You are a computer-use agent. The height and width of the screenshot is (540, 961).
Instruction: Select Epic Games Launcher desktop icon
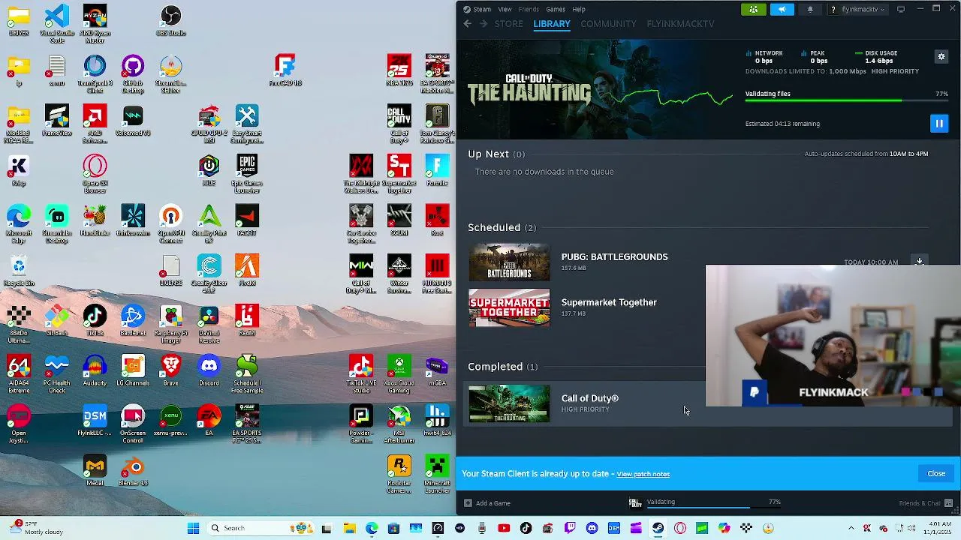(x=247, y=173)
